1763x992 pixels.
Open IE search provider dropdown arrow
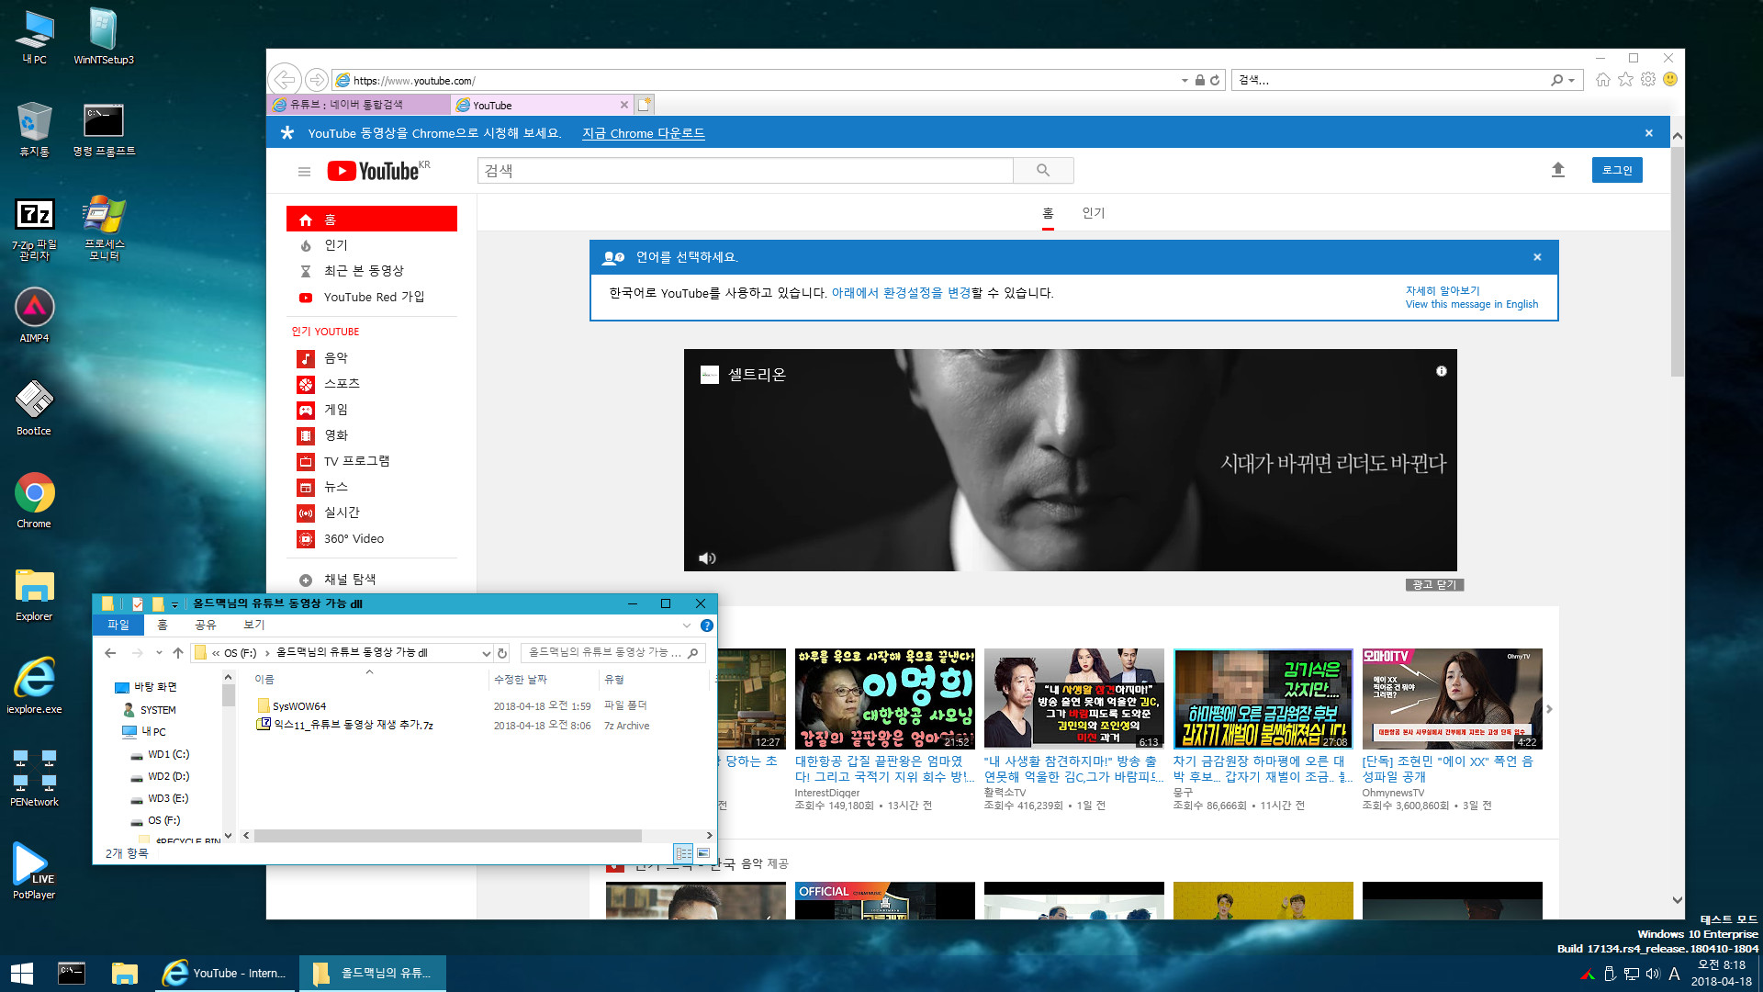(x=1572, y=81)
